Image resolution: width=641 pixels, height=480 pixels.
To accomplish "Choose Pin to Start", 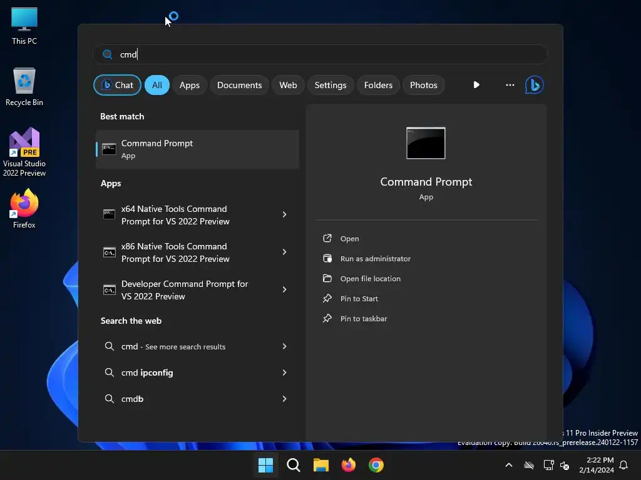I will click(x=359, y=298).
